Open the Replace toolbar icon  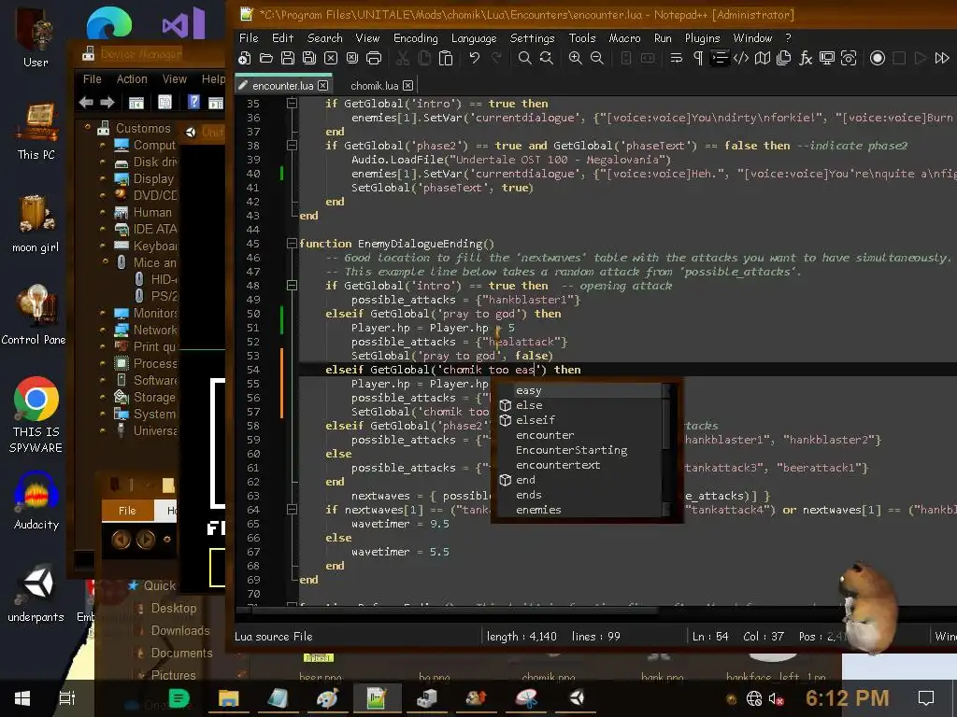tap(546, 58)
